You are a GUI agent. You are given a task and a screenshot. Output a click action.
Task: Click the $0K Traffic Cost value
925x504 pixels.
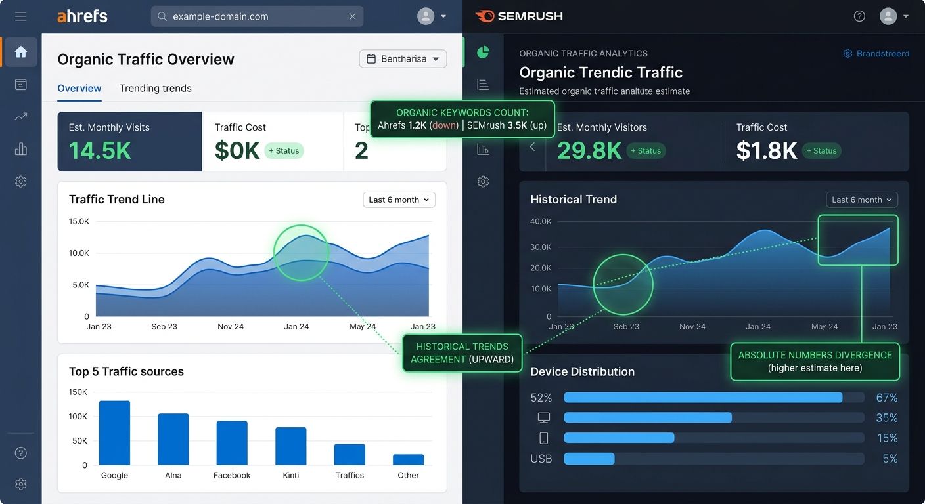[x=237, y=150]
